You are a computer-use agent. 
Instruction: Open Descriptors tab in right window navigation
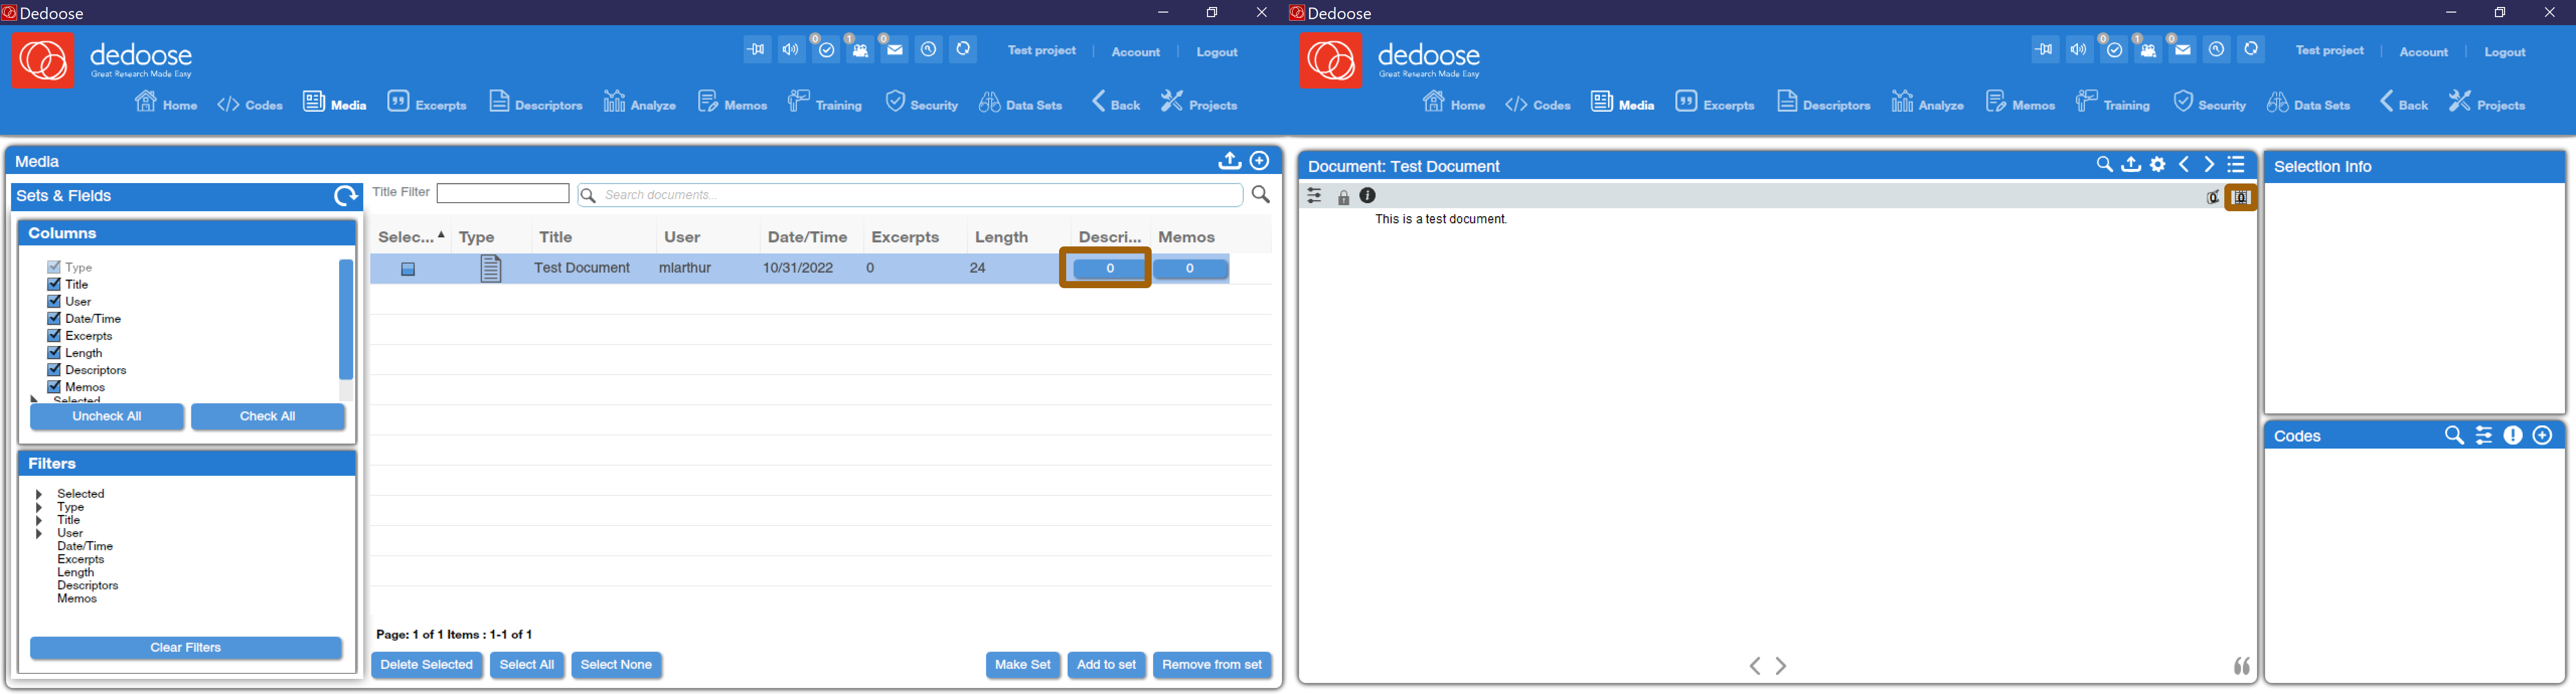click(x=1823, y=103)
